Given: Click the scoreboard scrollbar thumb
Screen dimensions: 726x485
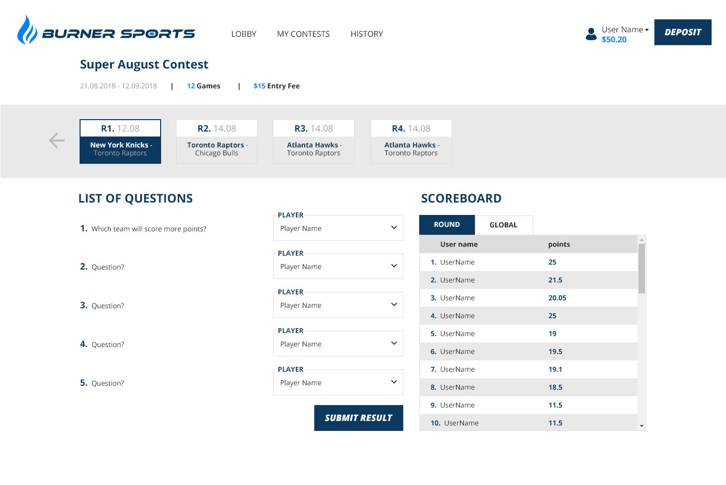Looking at the screenshot, I should 641,269.
